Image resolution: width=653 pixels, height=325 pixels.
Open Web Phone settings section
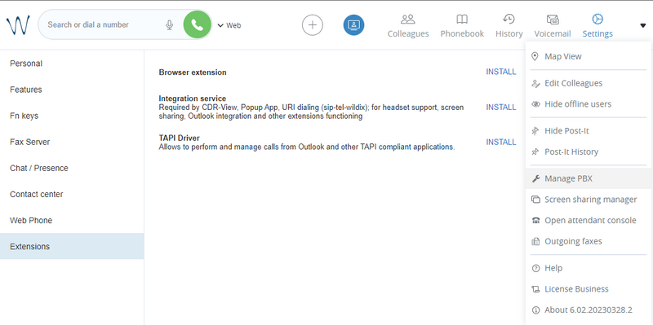click(x=72, y=220)
